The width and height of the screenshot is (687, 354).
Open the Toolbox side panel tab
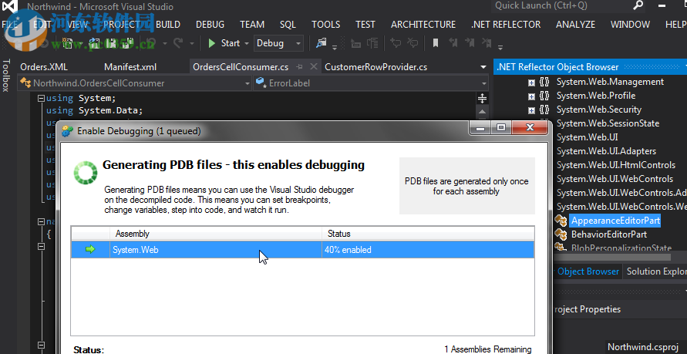(x=5, y=76)
